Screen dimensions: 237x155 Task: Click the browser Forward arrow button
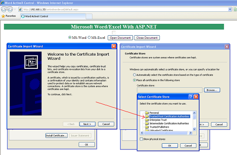point(10,9)
